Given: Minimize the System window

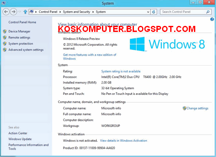Looking at the screenshot, I should 194,2.
